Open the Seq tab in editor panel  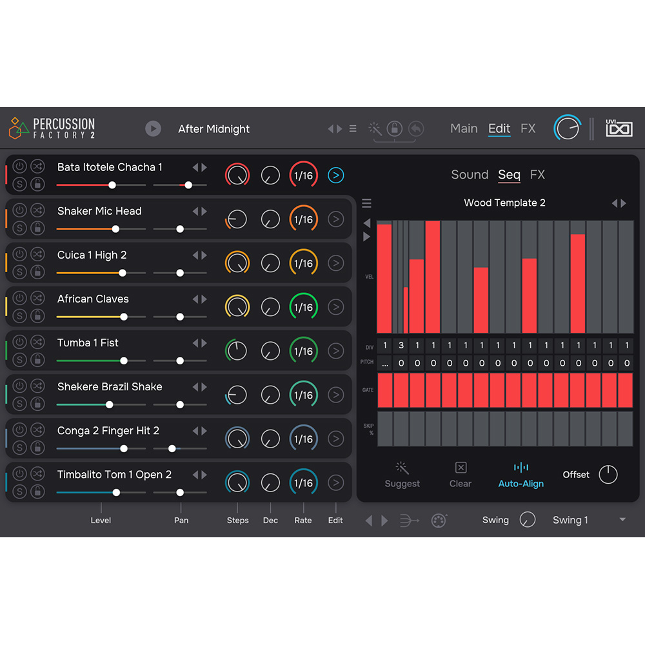pyautogui.click(x=509, y=175)
